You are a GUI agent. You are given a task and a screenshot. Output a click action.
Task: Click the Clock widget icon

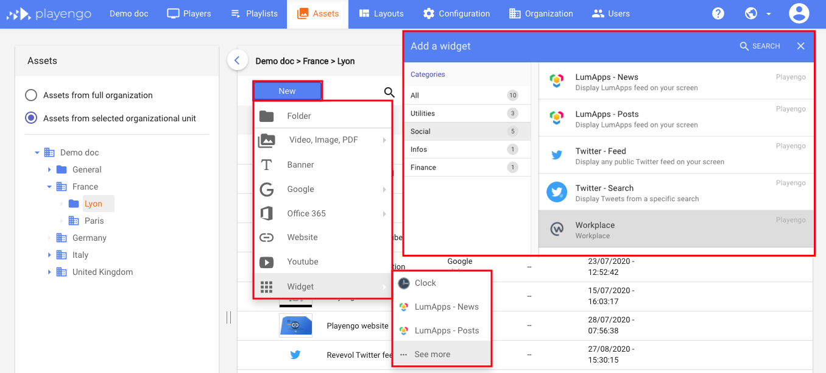coord(403,283)
